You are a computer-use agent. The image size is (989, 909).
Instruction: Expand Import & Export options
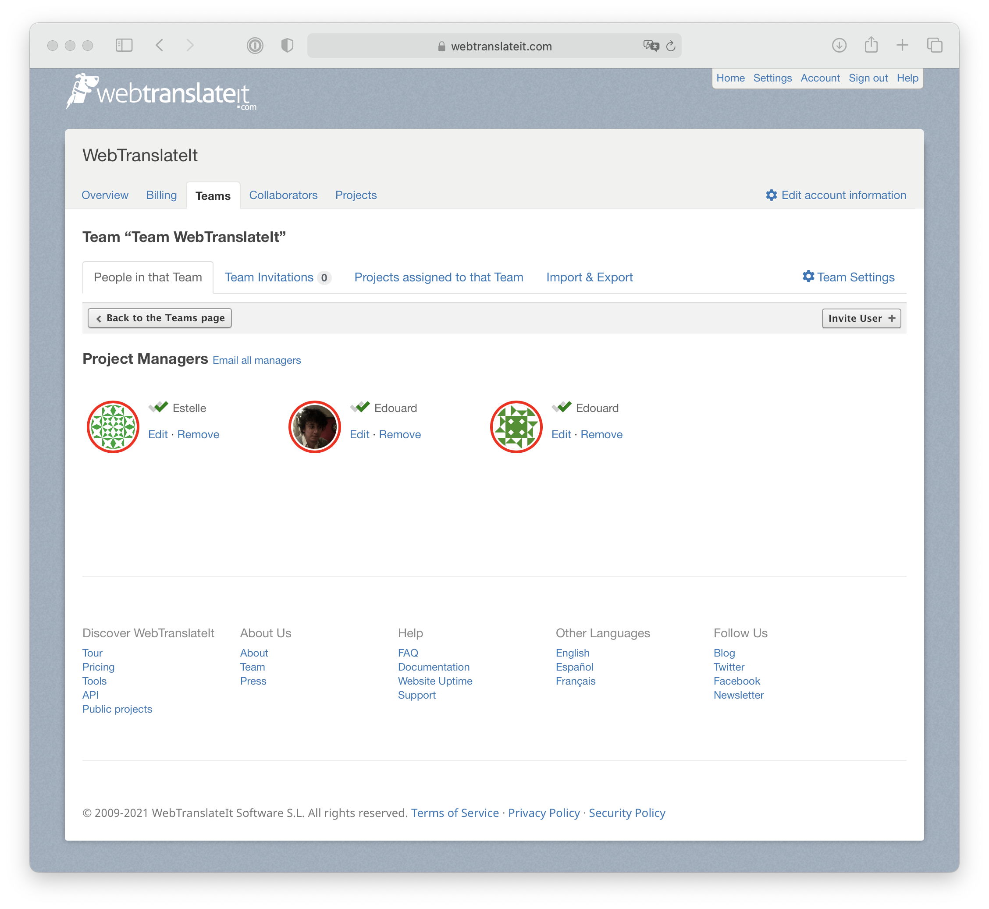589,277
